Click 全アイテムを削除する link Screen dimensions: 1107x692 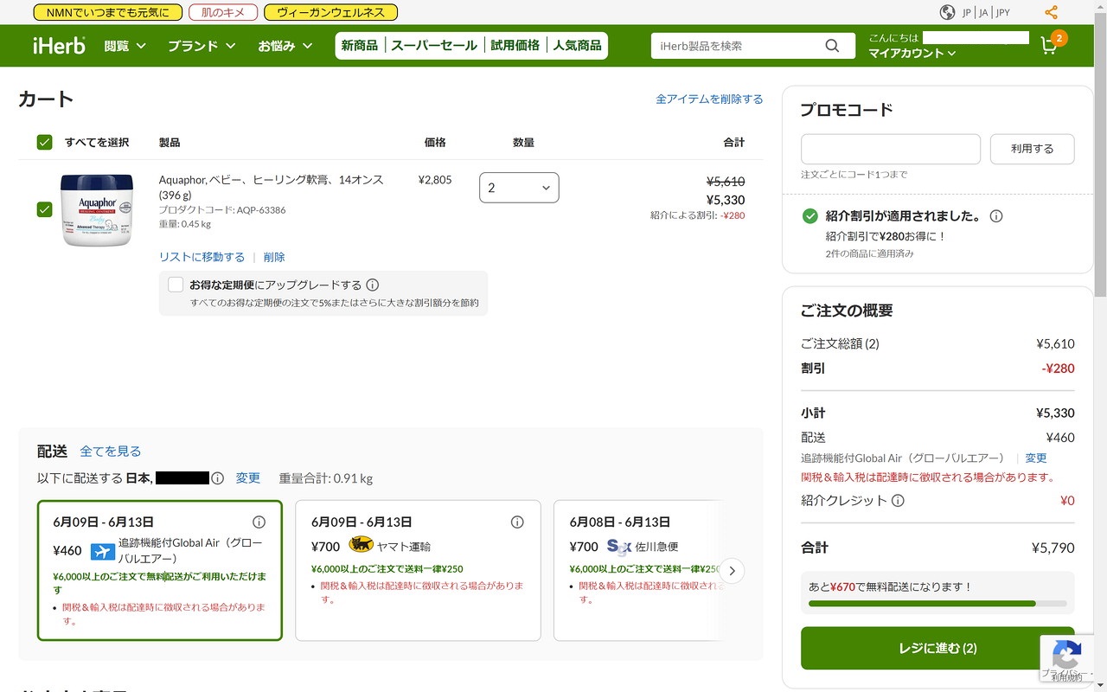[x=709, y=99]
